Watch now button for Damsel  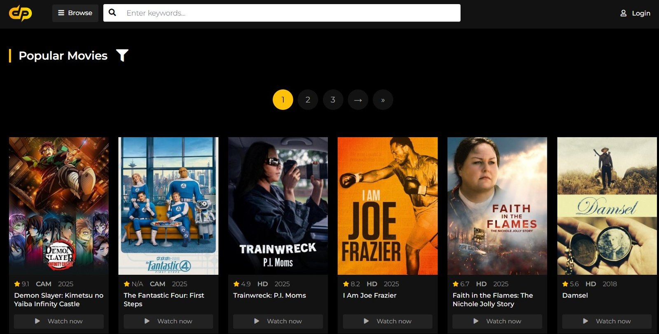[607, 321]
